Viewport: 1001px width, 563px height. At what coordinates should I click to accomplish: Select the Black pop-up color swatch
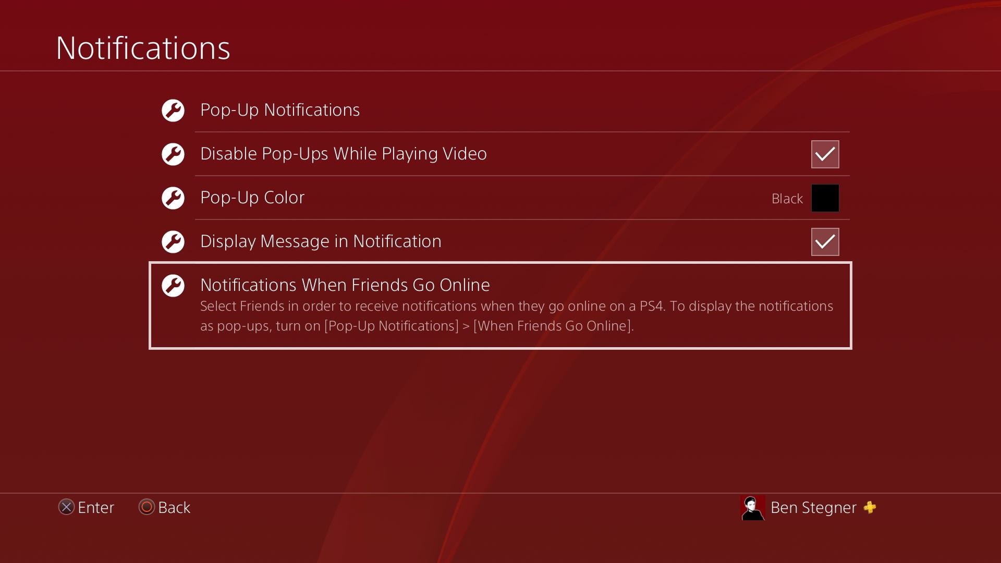point(825,198)
